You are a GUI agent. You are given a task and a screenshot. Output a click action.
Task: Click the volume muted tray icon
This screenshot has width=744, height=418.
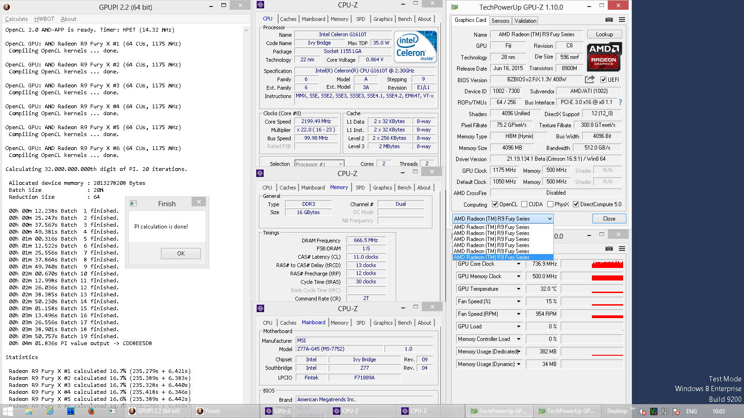tap(643, 411)
